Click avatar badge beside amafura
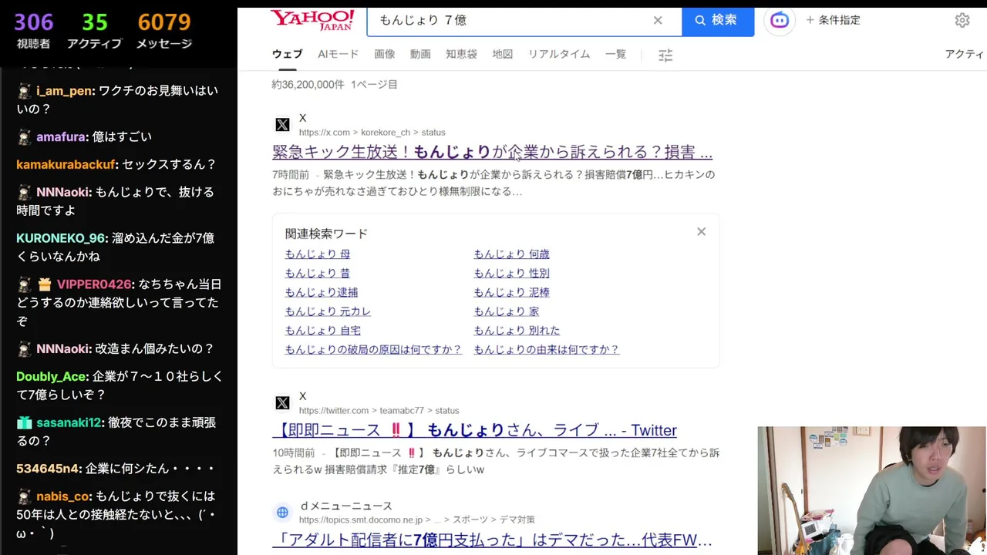The width and height of the screenshot is (987, 555). tap(24, 136)
